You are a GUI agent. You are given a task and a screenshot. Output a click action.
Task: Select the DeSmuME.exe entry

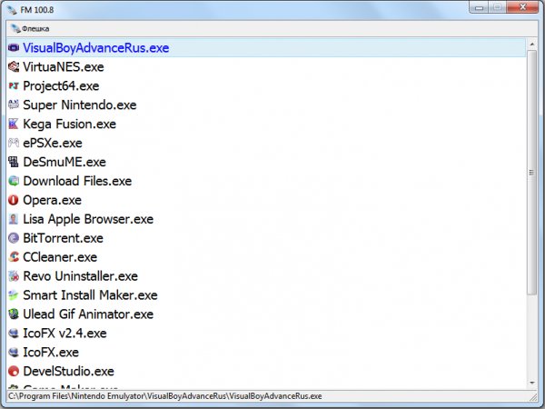point(266,162)
